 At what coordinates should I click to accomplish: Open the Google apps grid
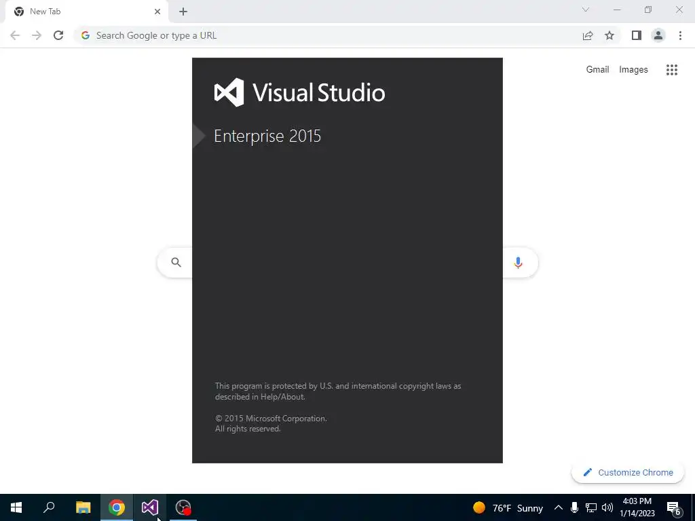672,70
